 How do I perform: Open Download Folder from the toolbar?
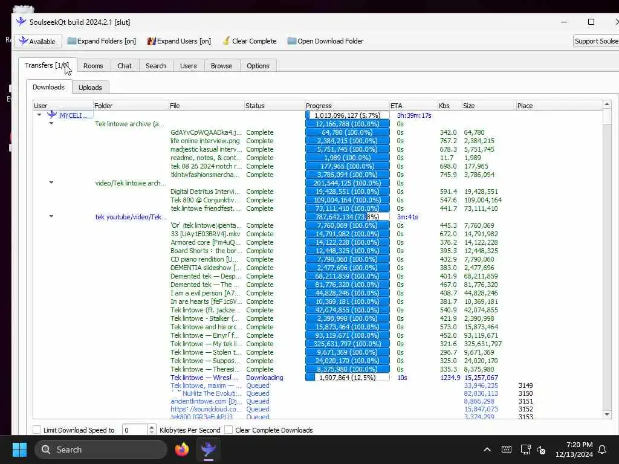[325, 41]
